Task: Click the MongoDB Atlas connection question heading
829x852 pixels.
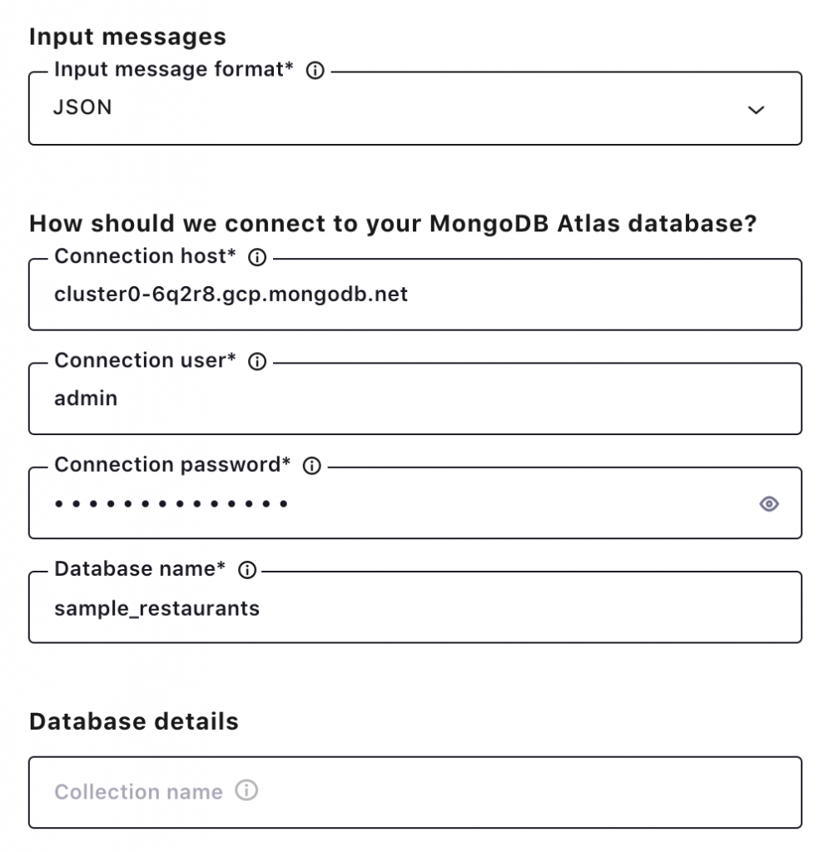Action: point(392,224)
